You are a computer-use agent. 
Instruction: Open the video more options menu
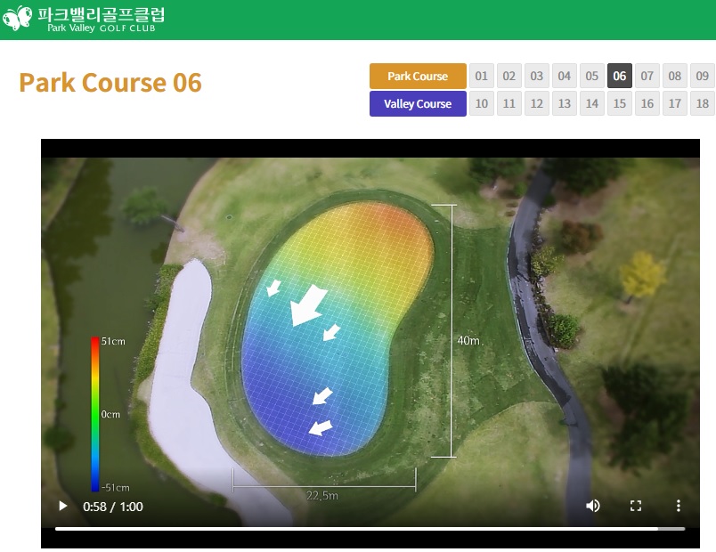[678, 506]
